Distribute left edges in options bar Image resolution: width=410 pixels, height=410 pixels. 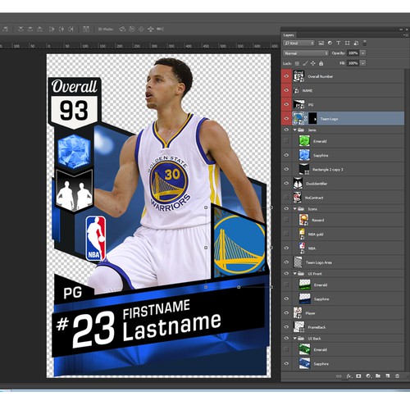click(52, 29)
